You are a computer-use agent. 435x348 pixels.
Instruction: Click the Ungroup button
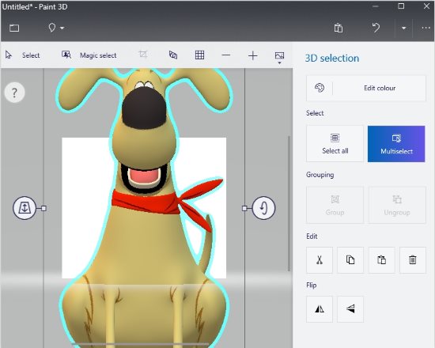coord(397,205)
